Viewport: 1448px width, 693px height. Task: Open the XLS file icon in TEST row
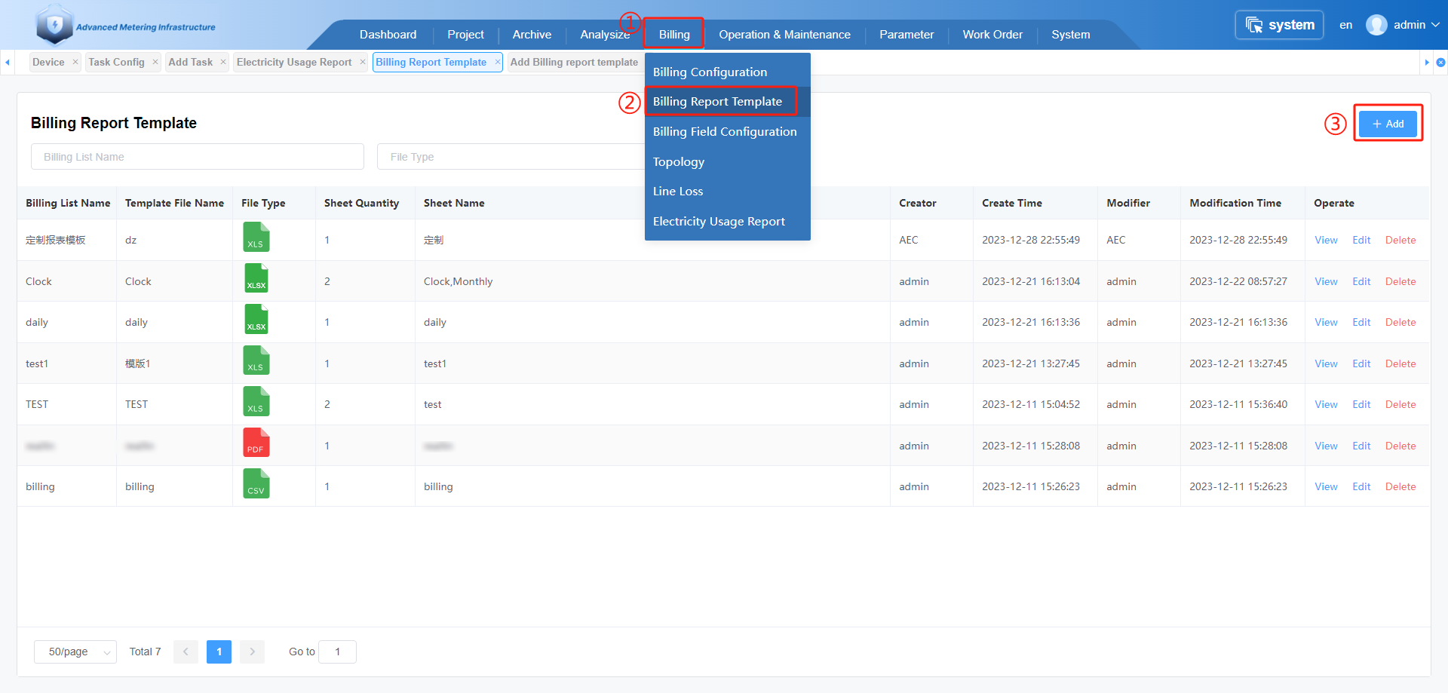pos(256,401)
